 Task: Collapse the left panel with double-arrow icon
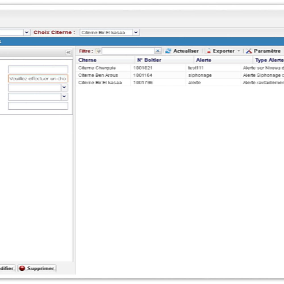(x=68, y=52)
